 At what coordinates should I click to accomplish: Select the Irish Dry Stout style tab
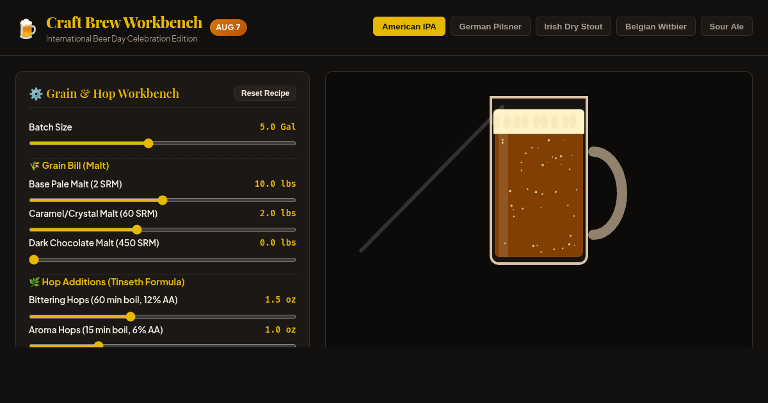(573, 26)
